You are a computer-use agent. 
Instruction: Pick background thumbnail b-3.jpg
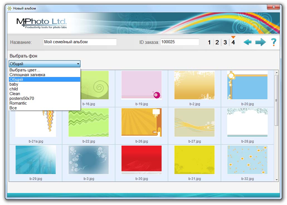pos(89,160)
